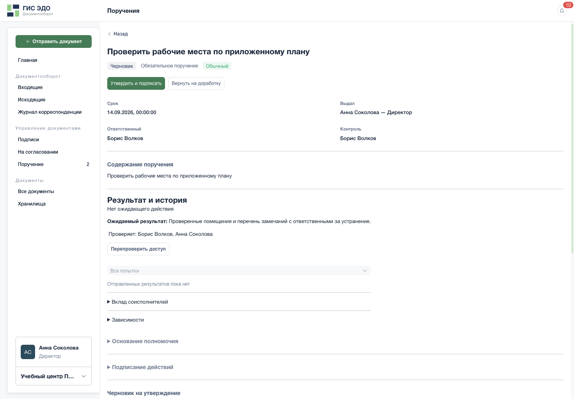Open the notifications bell icon
Screen dimensions: 574x399
562,11
